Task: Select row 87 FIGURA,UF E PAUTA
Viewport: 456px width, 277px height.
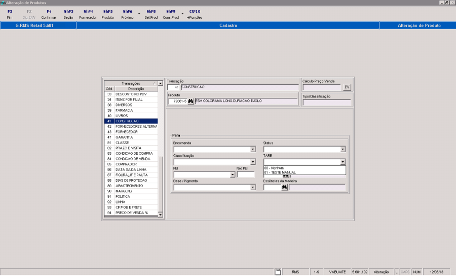Action: 131,175
